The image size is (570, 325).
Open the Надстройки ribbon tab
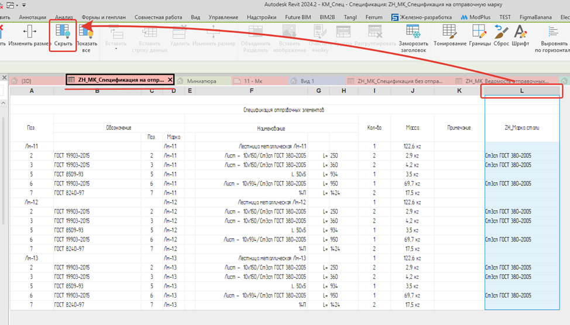pyautogui.click(x=262, y=17)
